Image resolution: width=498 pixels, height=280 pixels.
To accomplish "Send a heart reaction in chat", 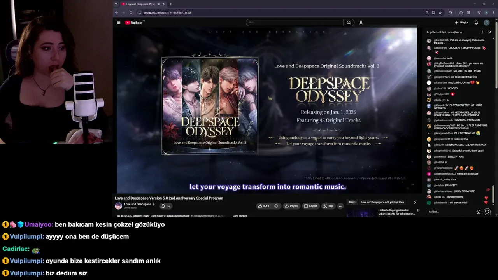I will click(x=487, y=212).
